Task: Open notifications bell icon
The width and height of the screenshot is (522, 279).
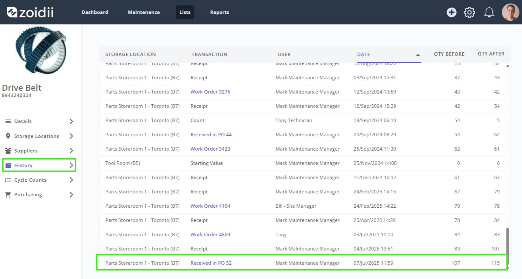Action: [489, 12]
